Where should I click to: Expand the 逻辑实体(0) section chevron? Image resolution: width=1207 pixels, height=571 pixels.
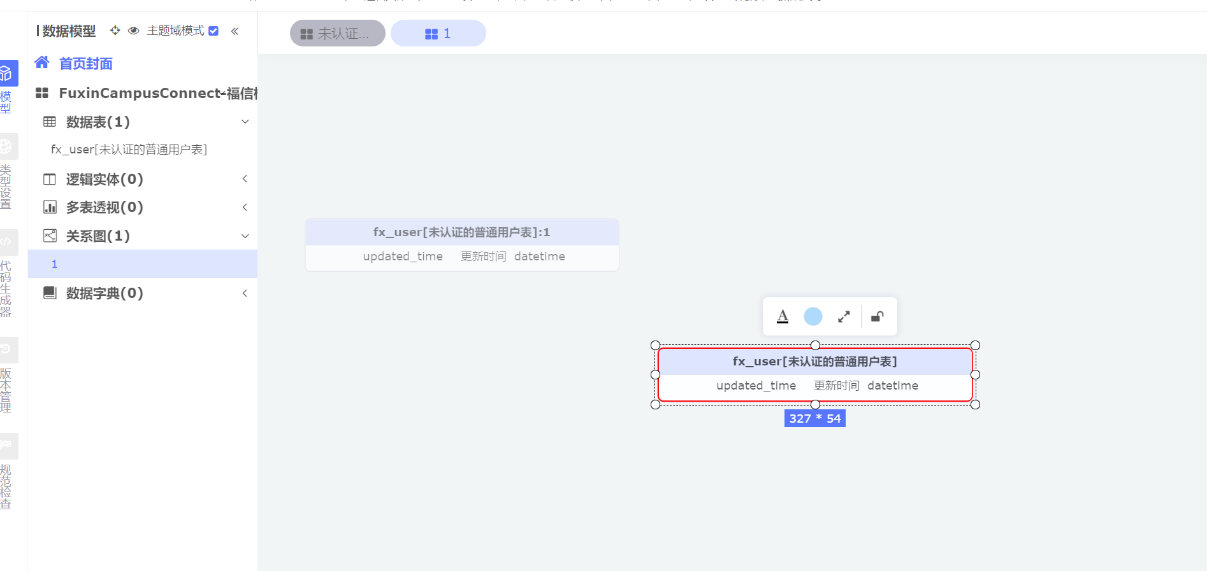245,179
